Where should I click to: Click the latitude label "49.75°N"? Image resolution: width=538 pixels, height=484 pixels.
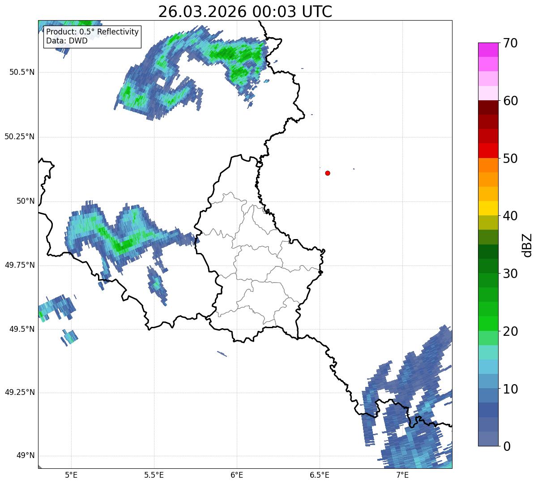pos(20,265)
